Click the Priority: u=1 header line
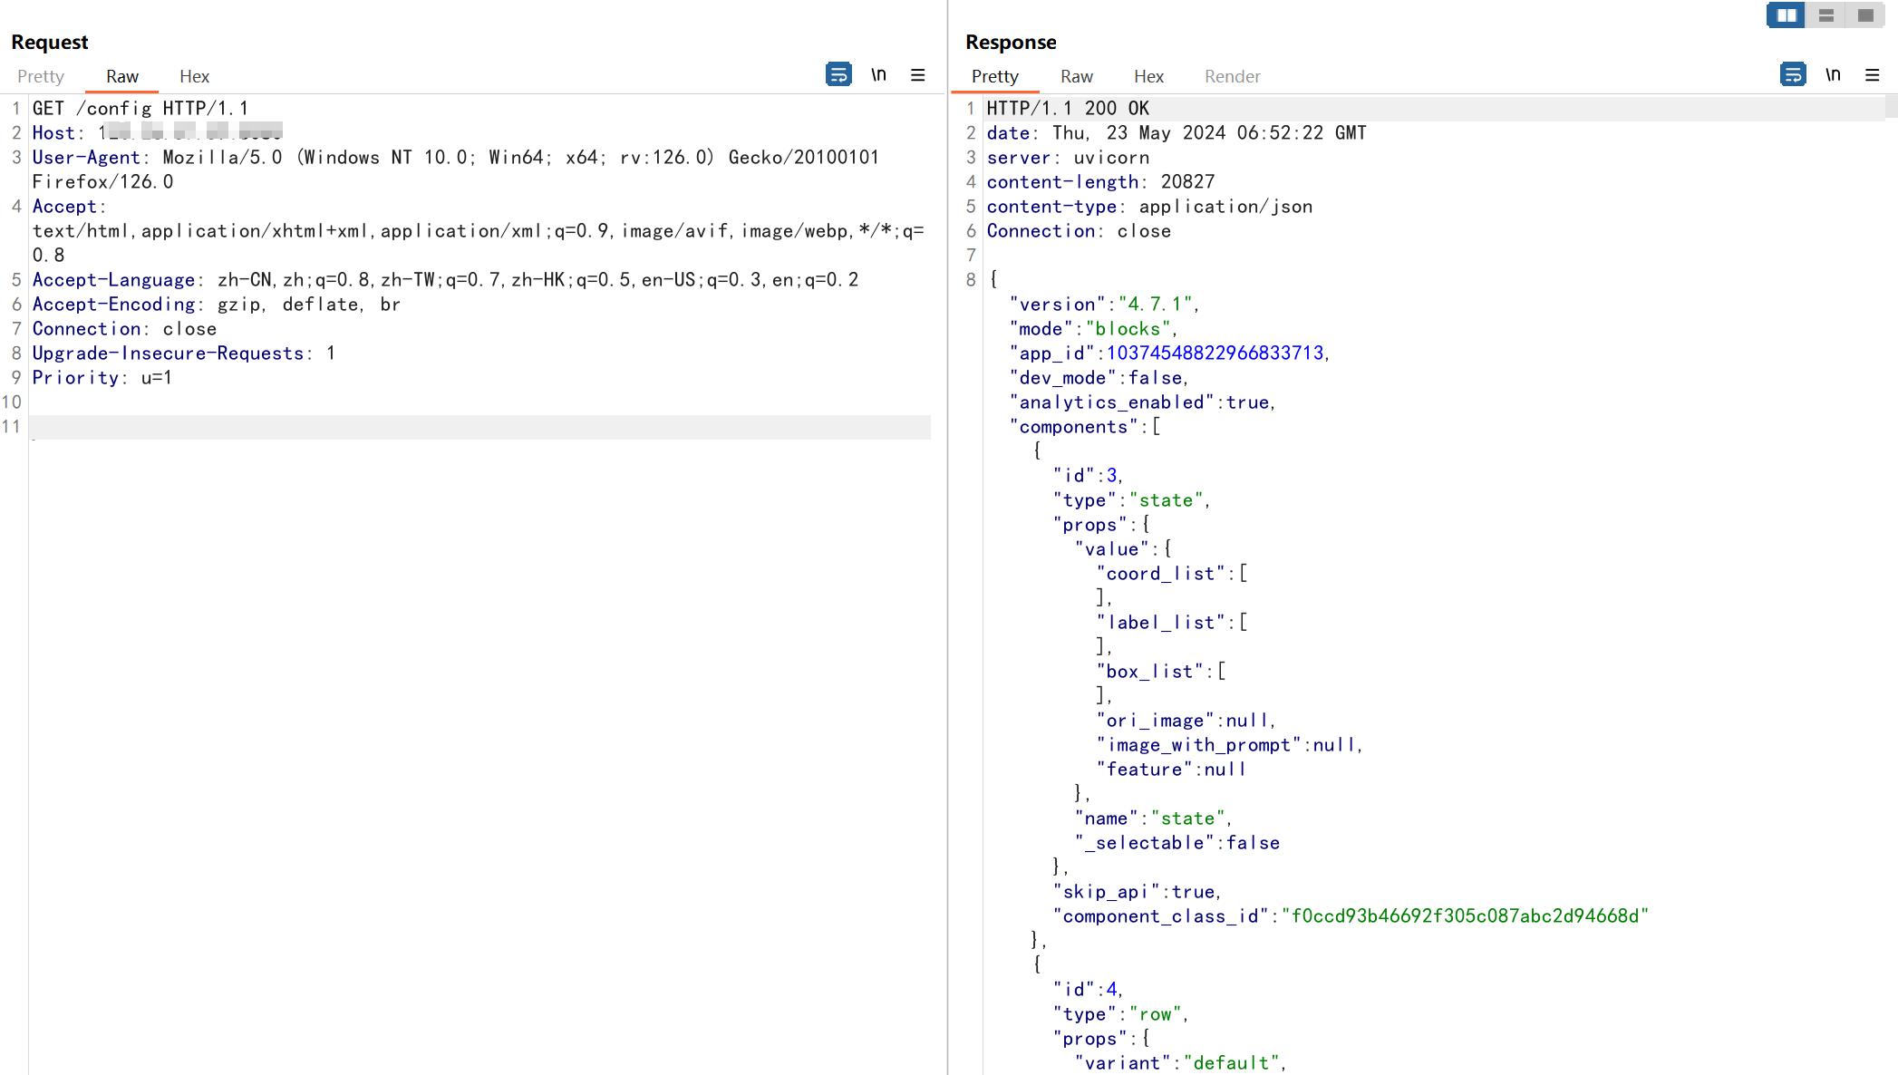The width and height of the screenshot is (1898, 1075). (x=102, y=378)
